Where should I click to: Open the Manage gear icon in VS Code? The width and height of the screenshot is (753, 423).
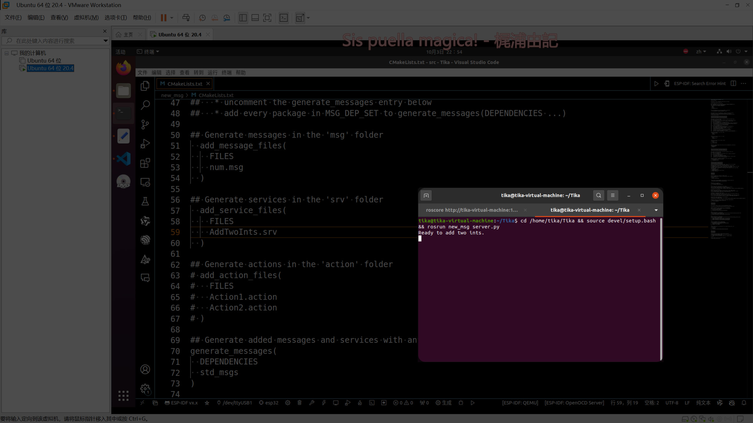click(x=145, y=389)
